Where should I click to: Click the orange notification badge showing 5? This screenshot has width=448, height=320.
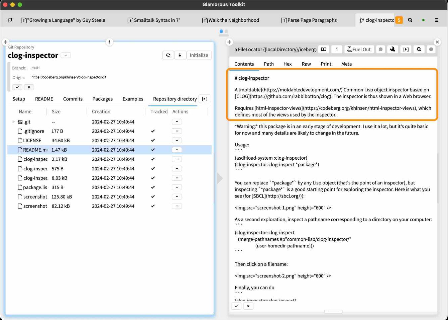[399, 20]
